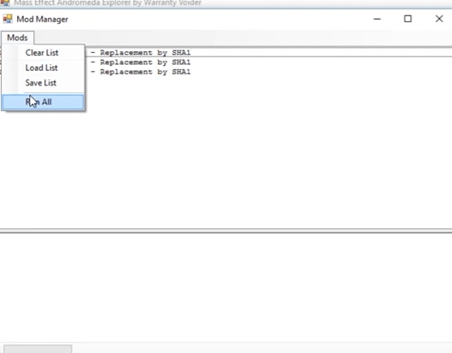
Task: Open the Mods menu
Action: click(17, 38)
